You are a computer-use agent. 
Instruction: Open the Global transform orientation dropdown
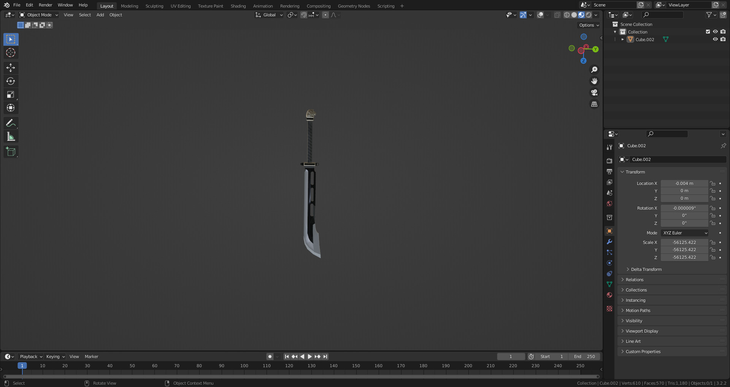(269, 15)
